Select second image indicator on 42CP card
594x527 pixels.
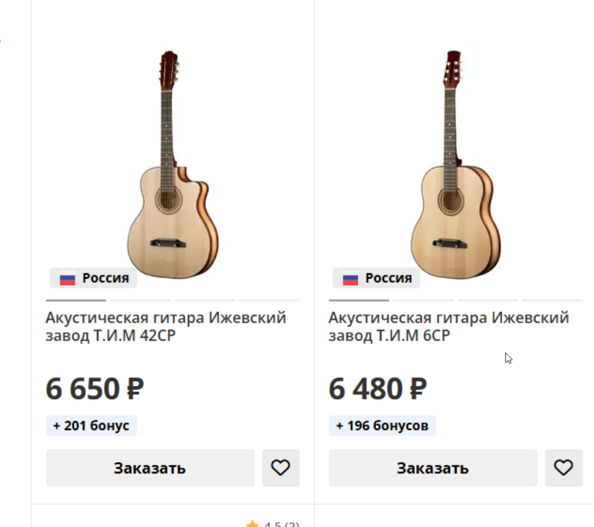tap(140, 300)
